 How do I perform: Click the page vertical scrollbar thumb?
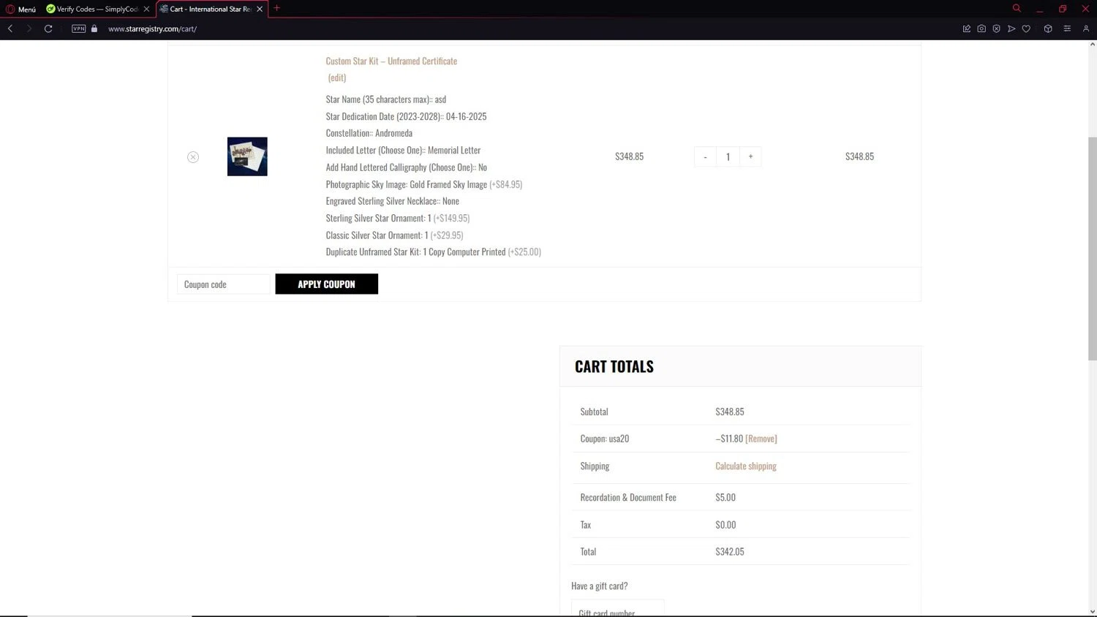pyautogui.click(x=1093, y=249)
